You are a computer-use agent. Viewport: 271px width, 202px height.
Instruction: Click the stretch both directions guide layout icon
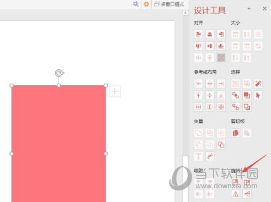(x=221, y=107)
